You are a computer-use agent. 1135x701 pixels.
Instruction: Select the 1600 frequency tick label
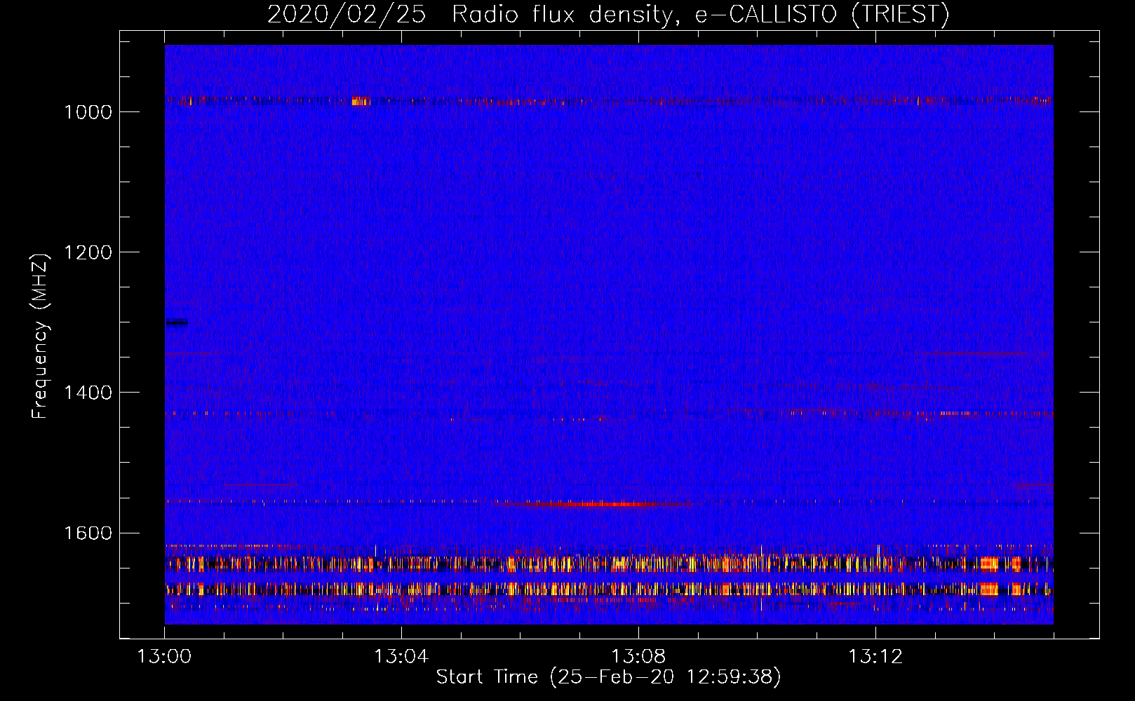point(88,533)
